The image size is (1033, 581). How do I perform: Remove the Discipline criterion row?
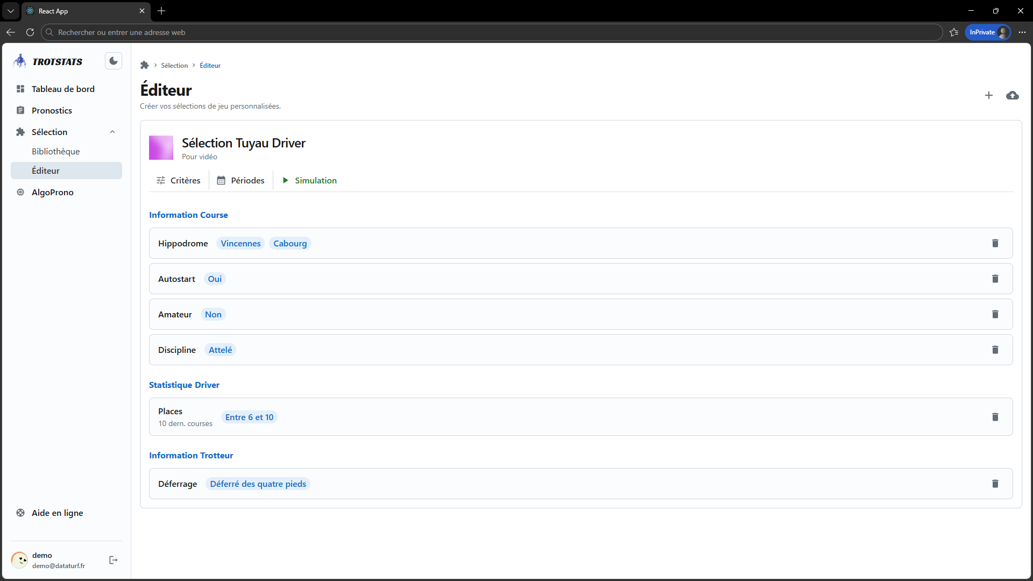pyautogui.click(x=995, y=350)
